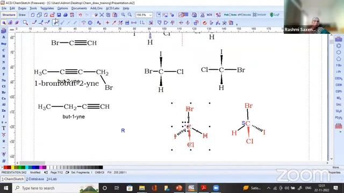
Task: Open the Add-Ons menu
Action: point(96,9)
